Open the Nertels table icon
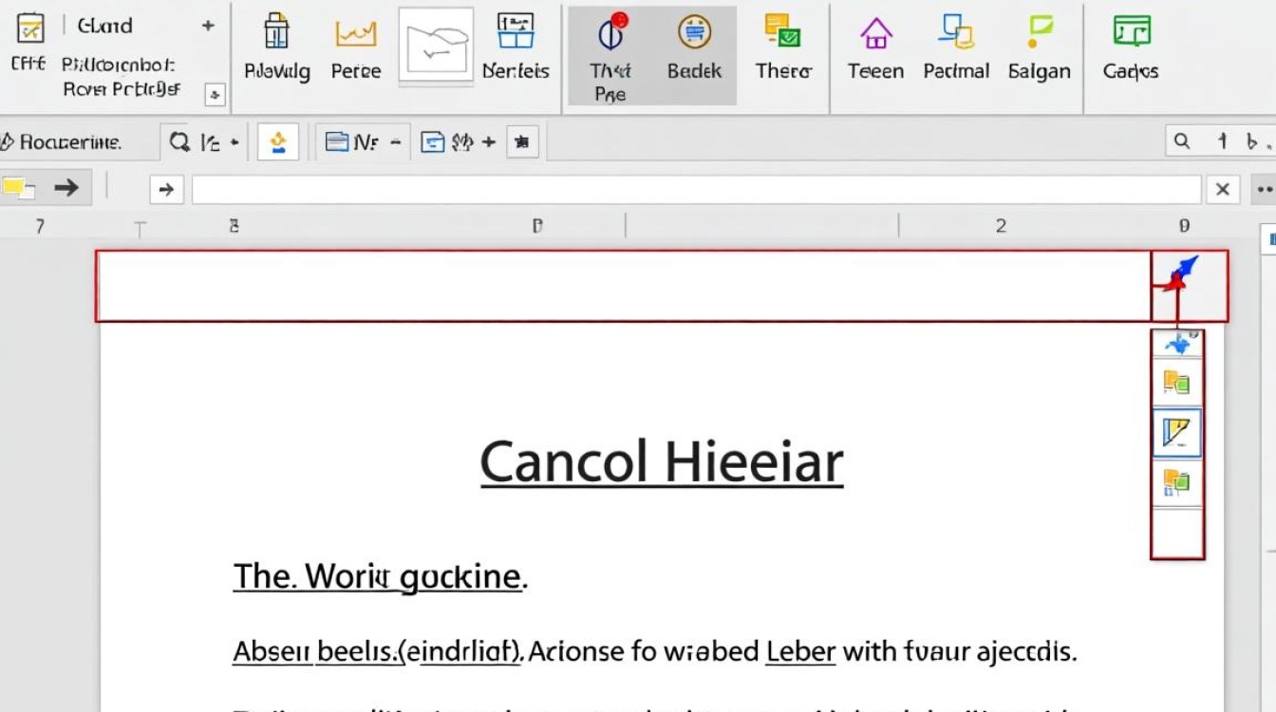This screenshot has height=712, width=1276. click(x=516, y=31)
